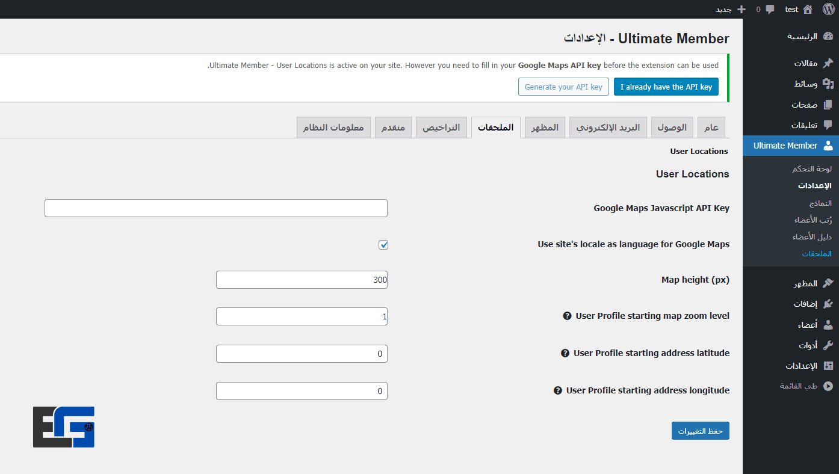Open المظهر via the appearance brush icon
The width and height of the screenshot is (839, 474).
click(828, 282)
